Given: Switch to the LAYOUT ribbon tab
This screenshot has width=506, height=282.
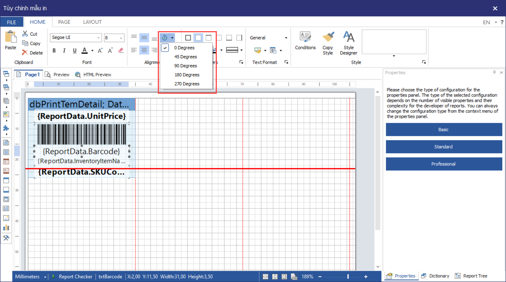Looking at the screenshot, I should coord(92,22).
